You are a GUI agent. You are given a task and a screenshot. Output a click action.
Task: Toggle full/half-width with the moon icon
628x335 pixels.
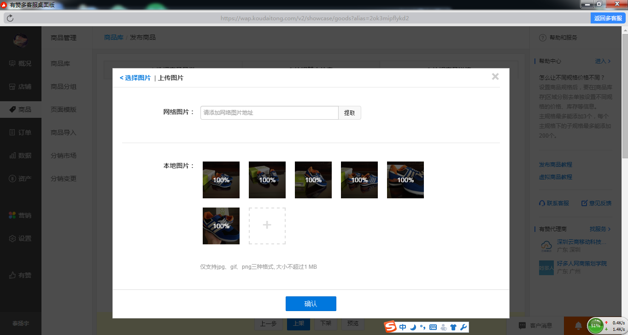[413, 327]
